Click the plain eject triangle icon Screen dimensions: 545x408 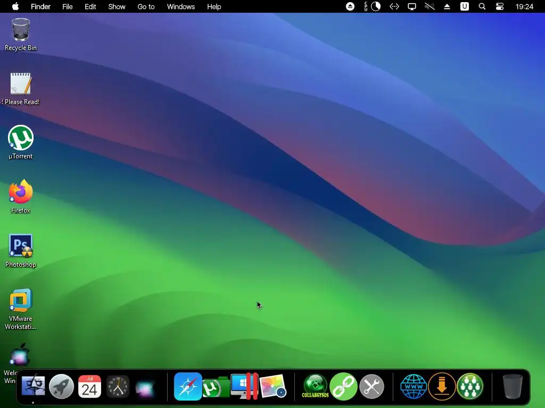pos(447,6)
